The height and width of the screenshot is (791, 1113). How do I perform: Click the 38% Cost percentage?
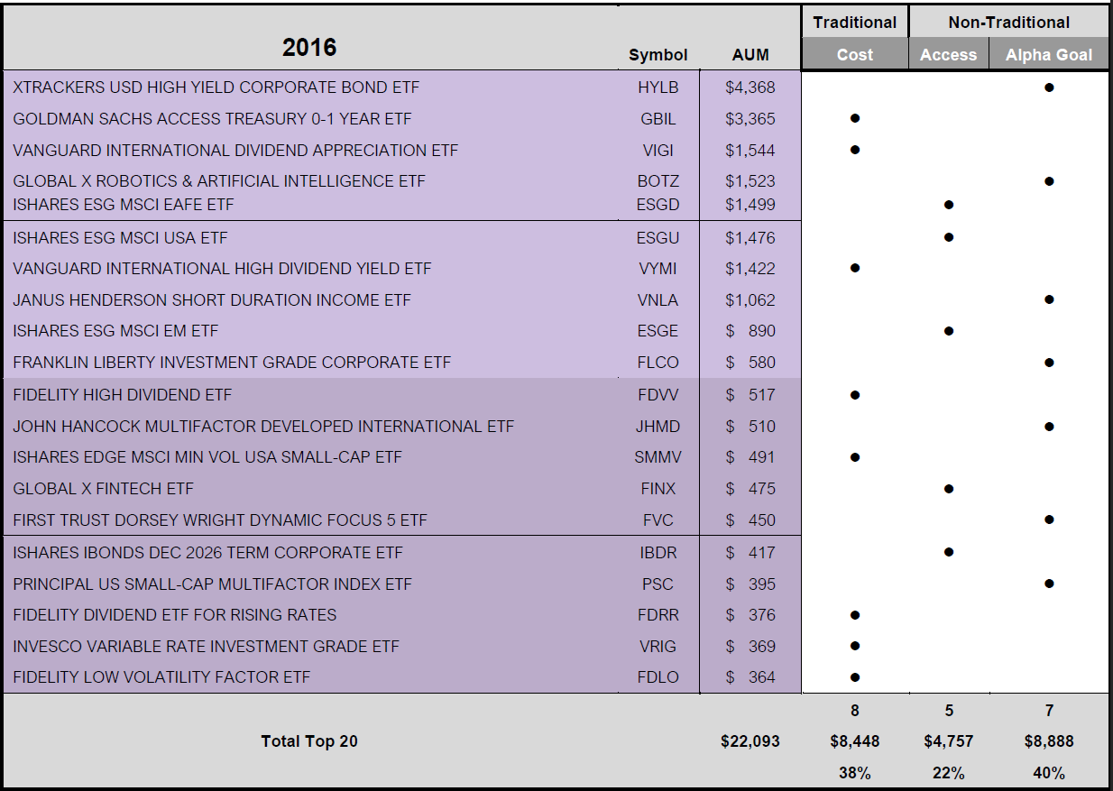(x=854, y=773)
